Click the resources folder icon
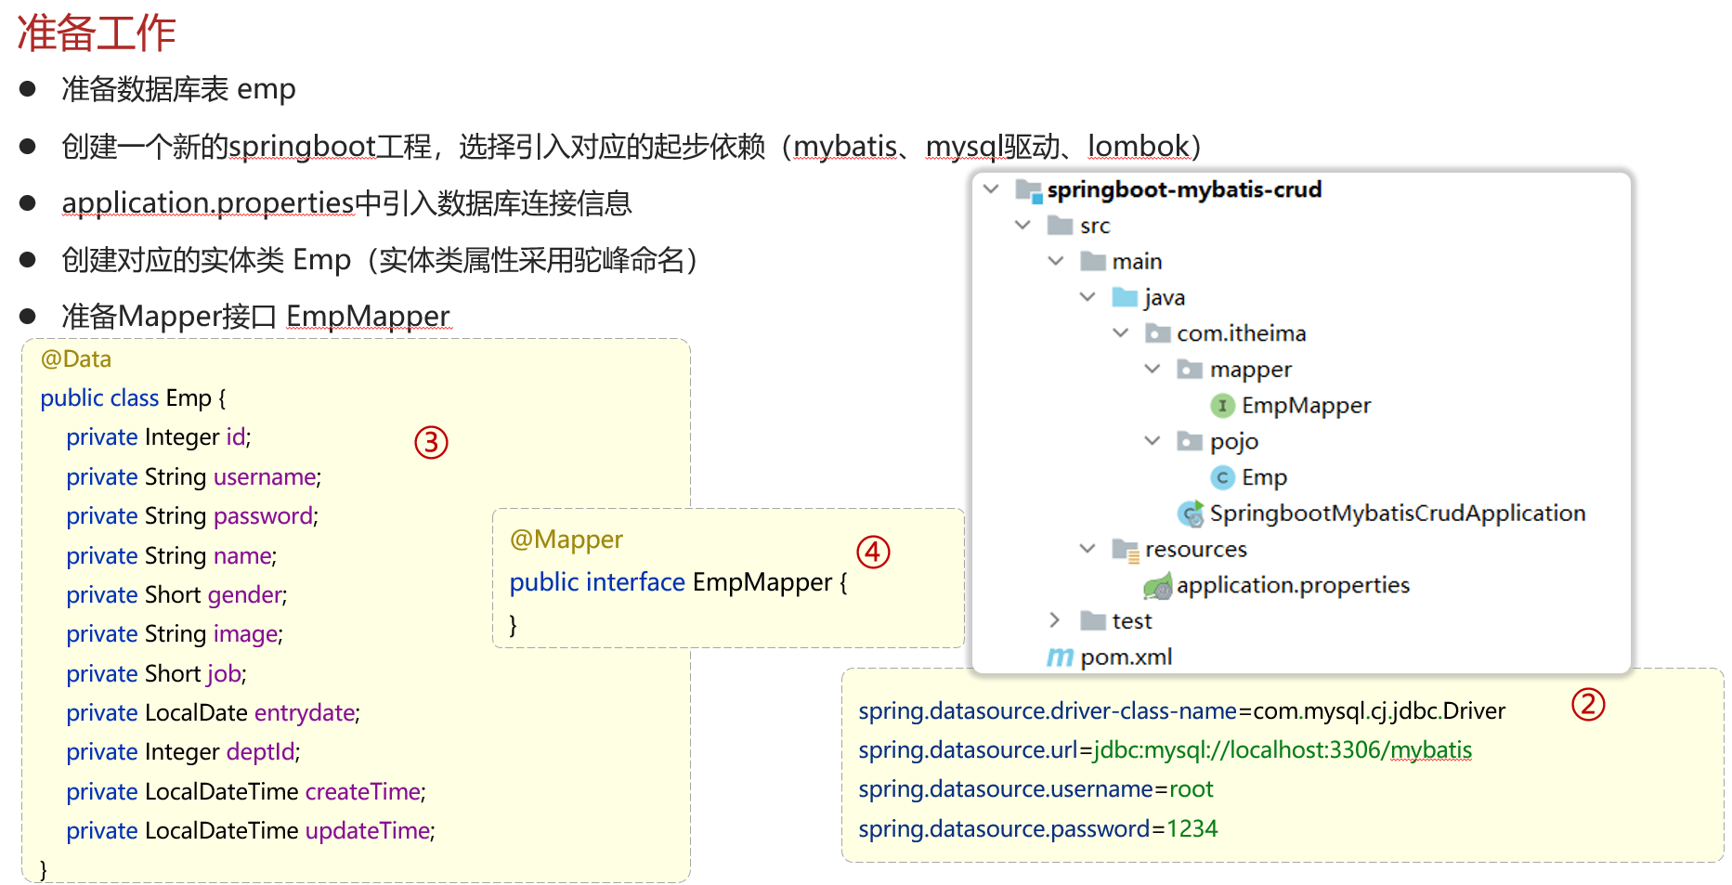The image size is (1732, 885). coord(1125,550)
